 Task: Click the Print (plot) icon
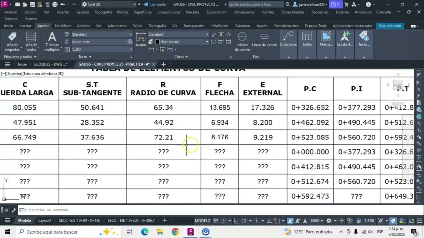(x=55, y=4)
